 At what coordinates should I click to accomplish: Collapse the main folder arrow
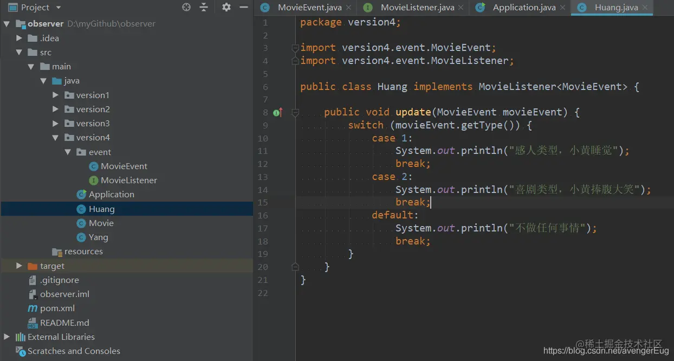pyautogui.click(x=31, y=66)
